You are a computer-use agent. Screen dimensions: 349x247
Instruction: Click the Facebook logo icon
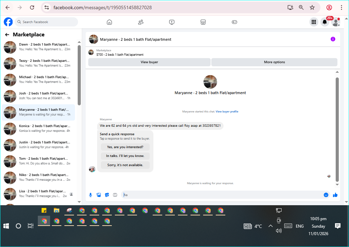click(x=8, y=22)
